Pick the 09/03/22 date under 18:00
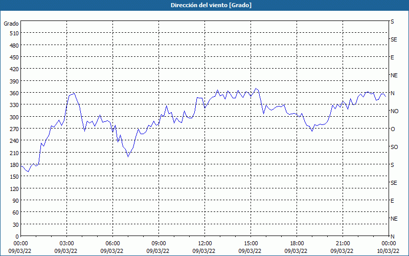409x256 pixels. 296,251
